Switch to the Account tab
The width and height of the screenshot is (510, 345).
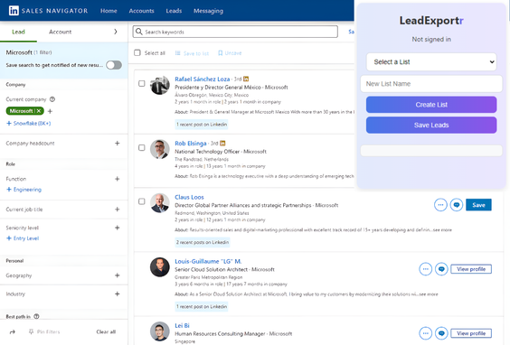pyautogui.click(x=61, y=32)
